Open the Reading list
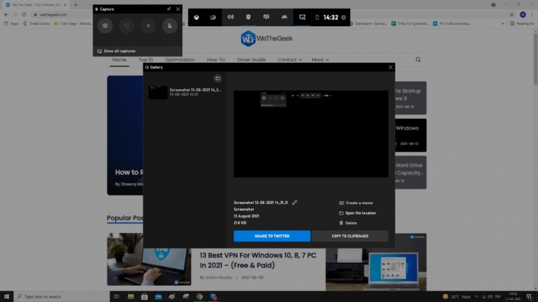This screenshot has height=302, width=538. tap(522, 23)
